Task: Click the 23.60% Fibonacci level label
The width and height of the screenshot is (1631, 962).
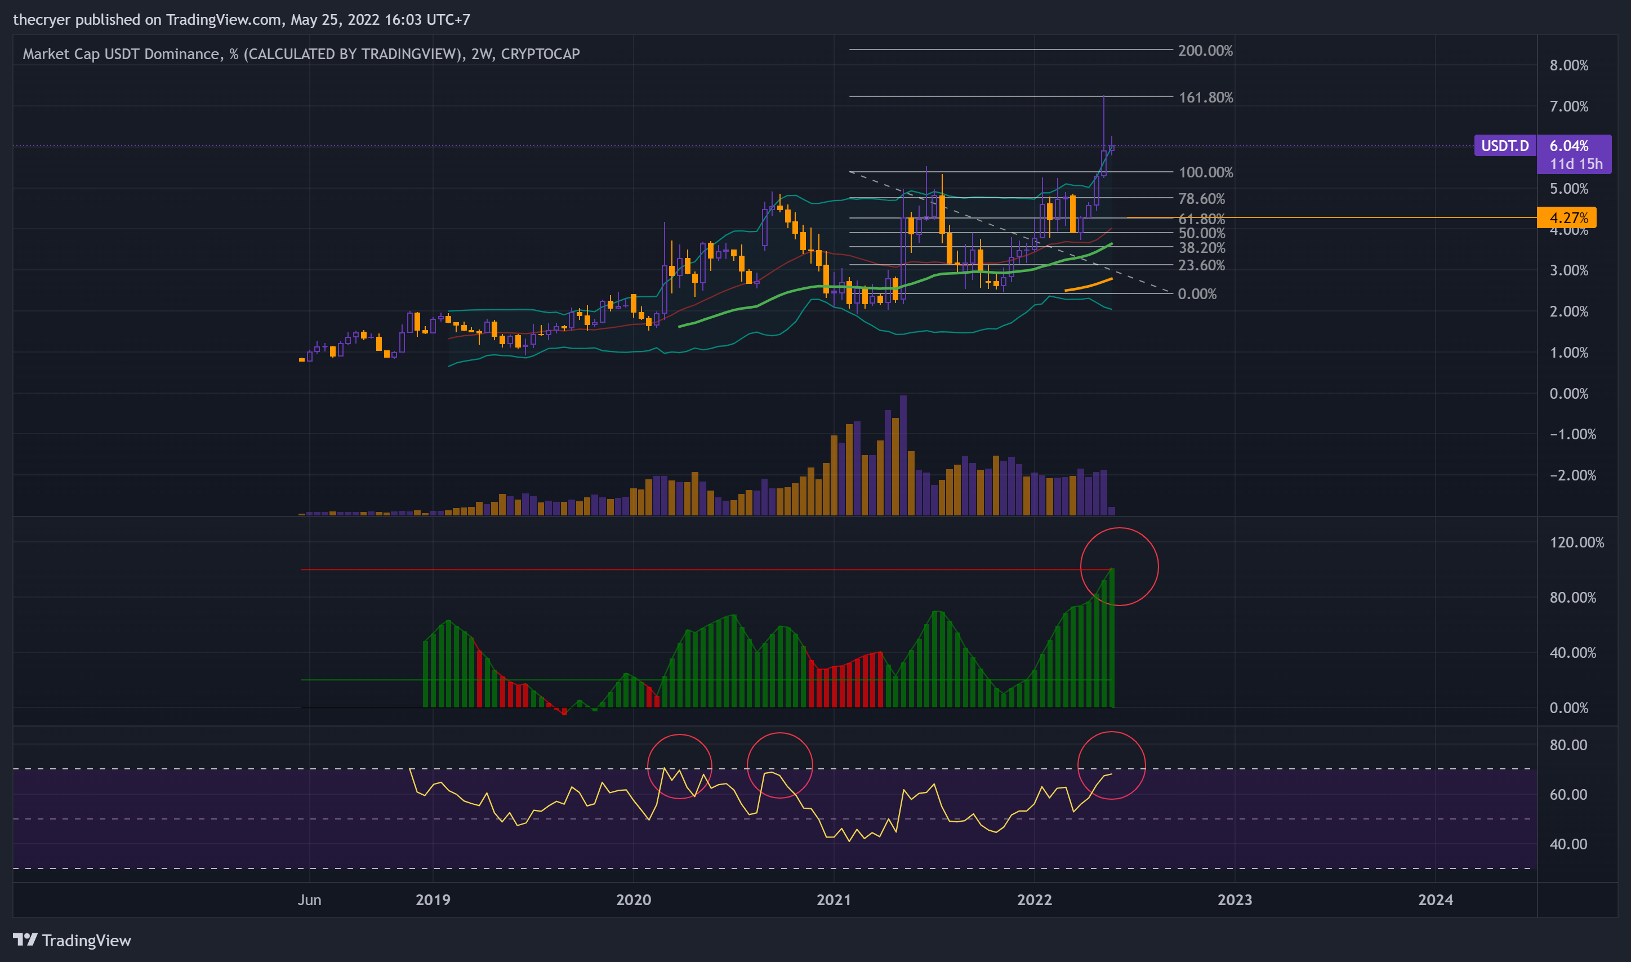Action: point(1201,265)
